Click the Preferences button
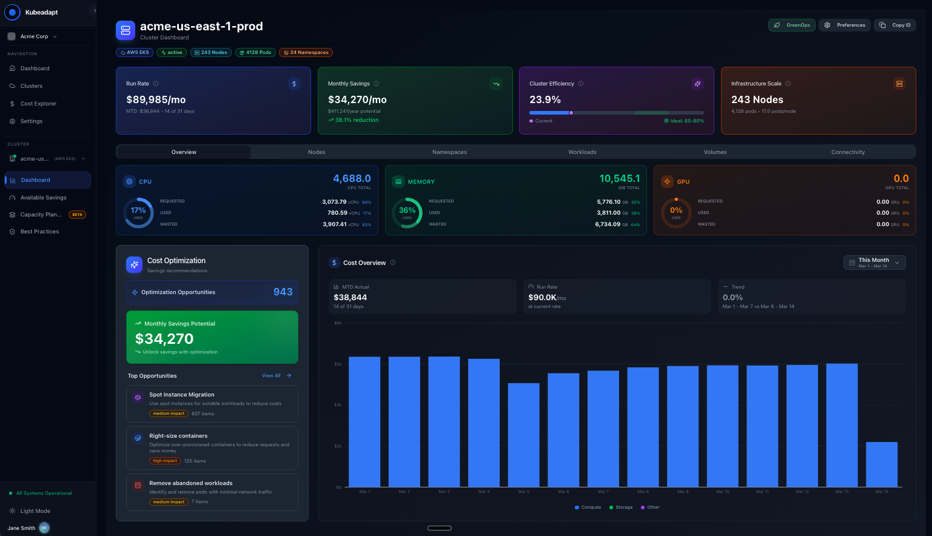The image size is (932, 536). 845,25
